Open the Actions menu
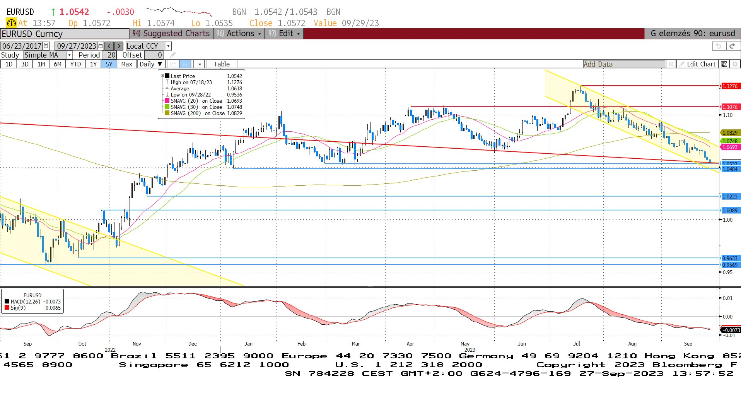 tap(238, 34)
